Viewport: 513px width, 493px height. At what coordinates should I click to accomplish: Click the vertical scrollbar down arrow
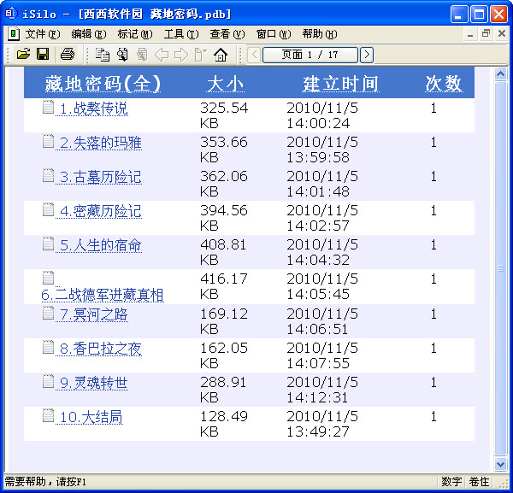[x=502, y=463]
